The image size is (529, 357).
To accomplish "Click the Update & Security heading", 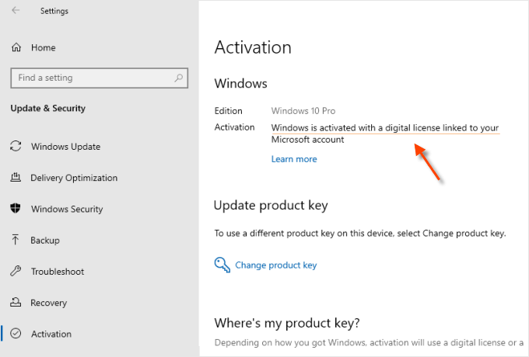I will pyautogui.click(x=48, y=109).
